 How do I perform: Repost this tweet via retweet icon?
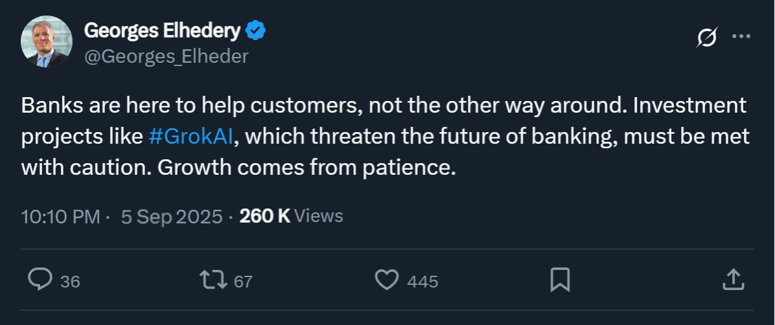(213, 280)
